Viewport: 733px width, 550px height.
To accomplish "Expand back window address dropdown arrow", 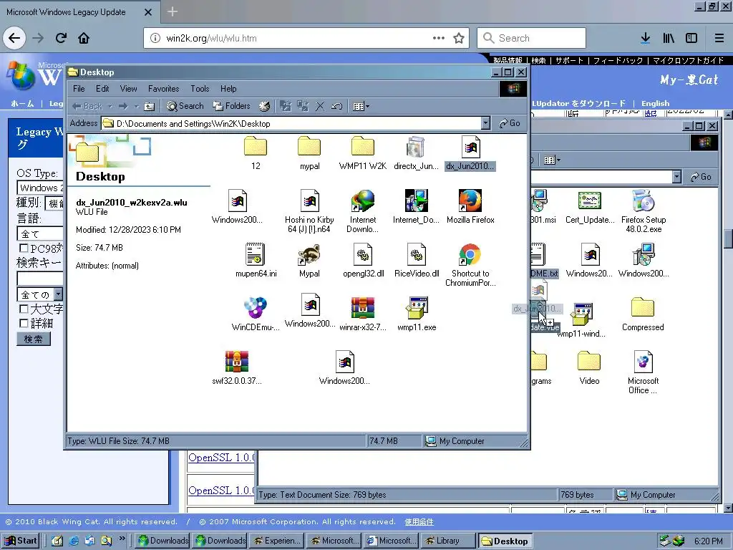I will pos(677,177).
